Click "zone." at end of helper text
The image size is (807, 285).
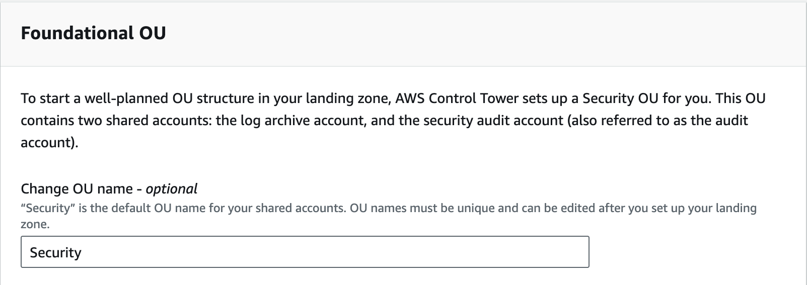click(35, 224)
